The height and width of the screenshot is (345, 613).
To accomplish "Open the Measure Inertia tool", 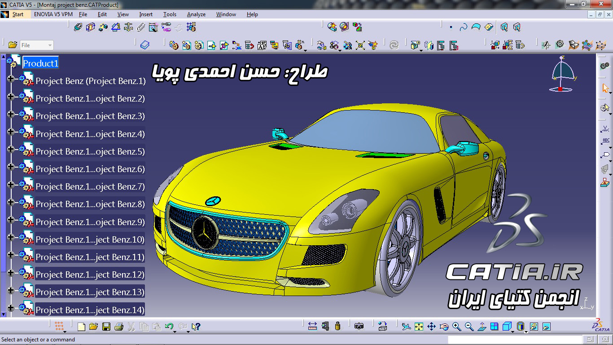I will (x=338, y=326).
